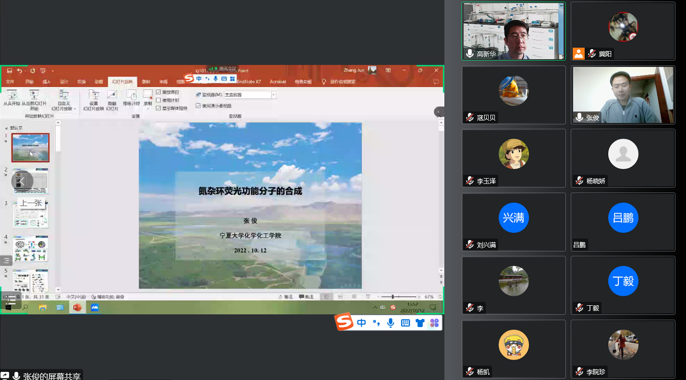Viewport: 686px width, 380px height.
Task: Click Sogou skin shirt icon
Action: click(420, 323)
